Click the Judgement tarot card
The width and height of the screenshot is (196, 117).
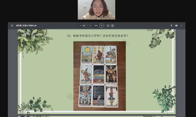[85, 96]
